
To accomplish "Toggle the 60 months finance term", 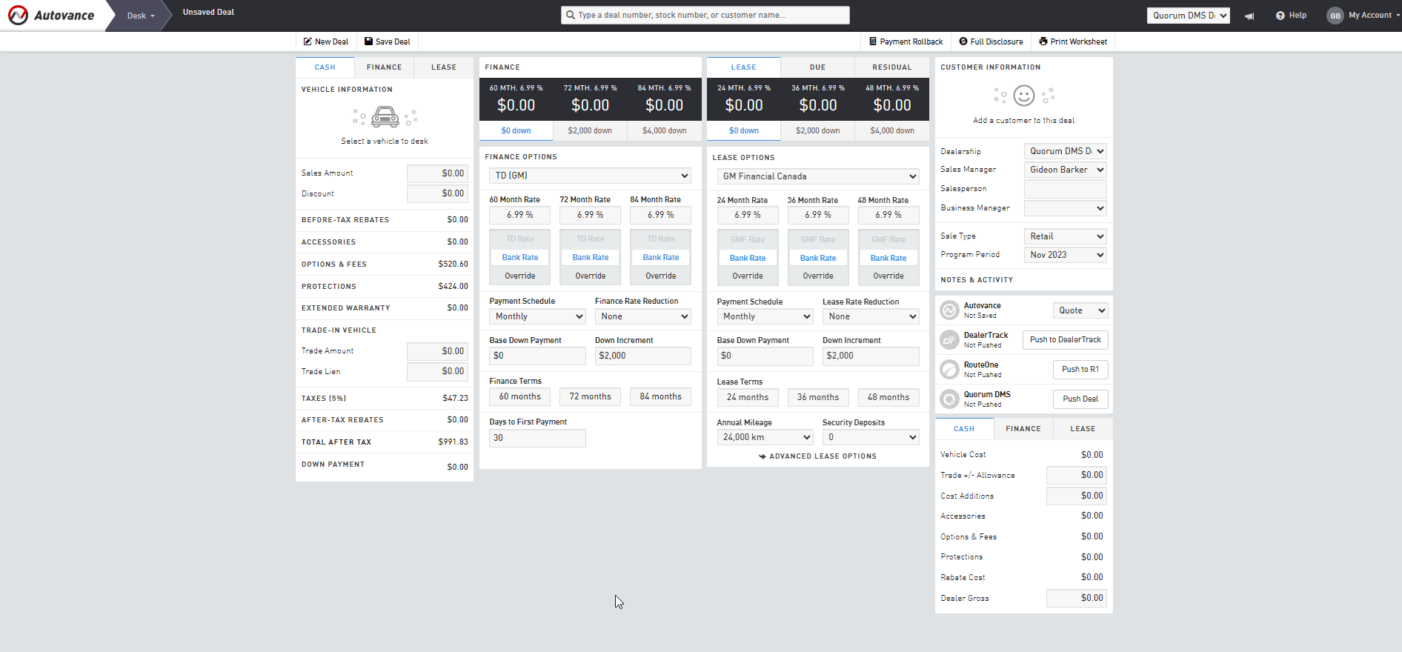I will point(520,397).
